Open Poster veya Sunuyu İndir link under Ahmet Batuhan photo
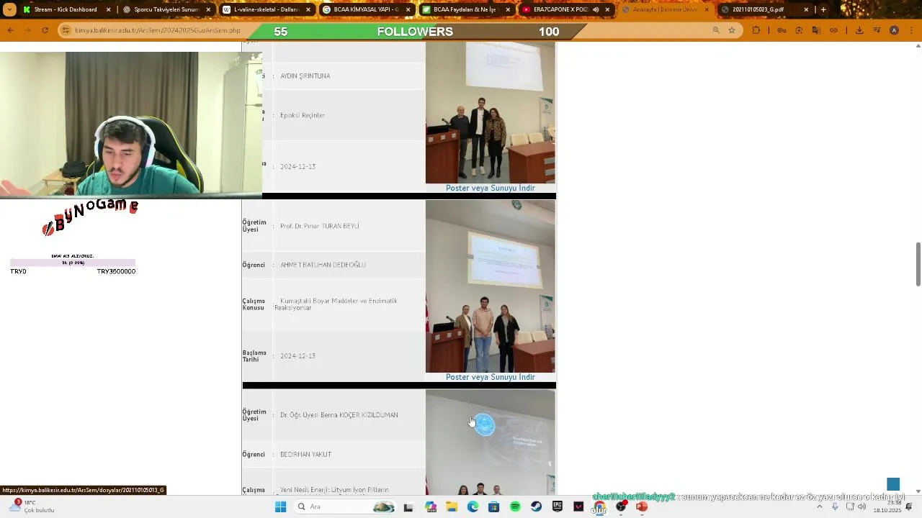This screenshot has height=518, width=922. [x=490, y=377]
